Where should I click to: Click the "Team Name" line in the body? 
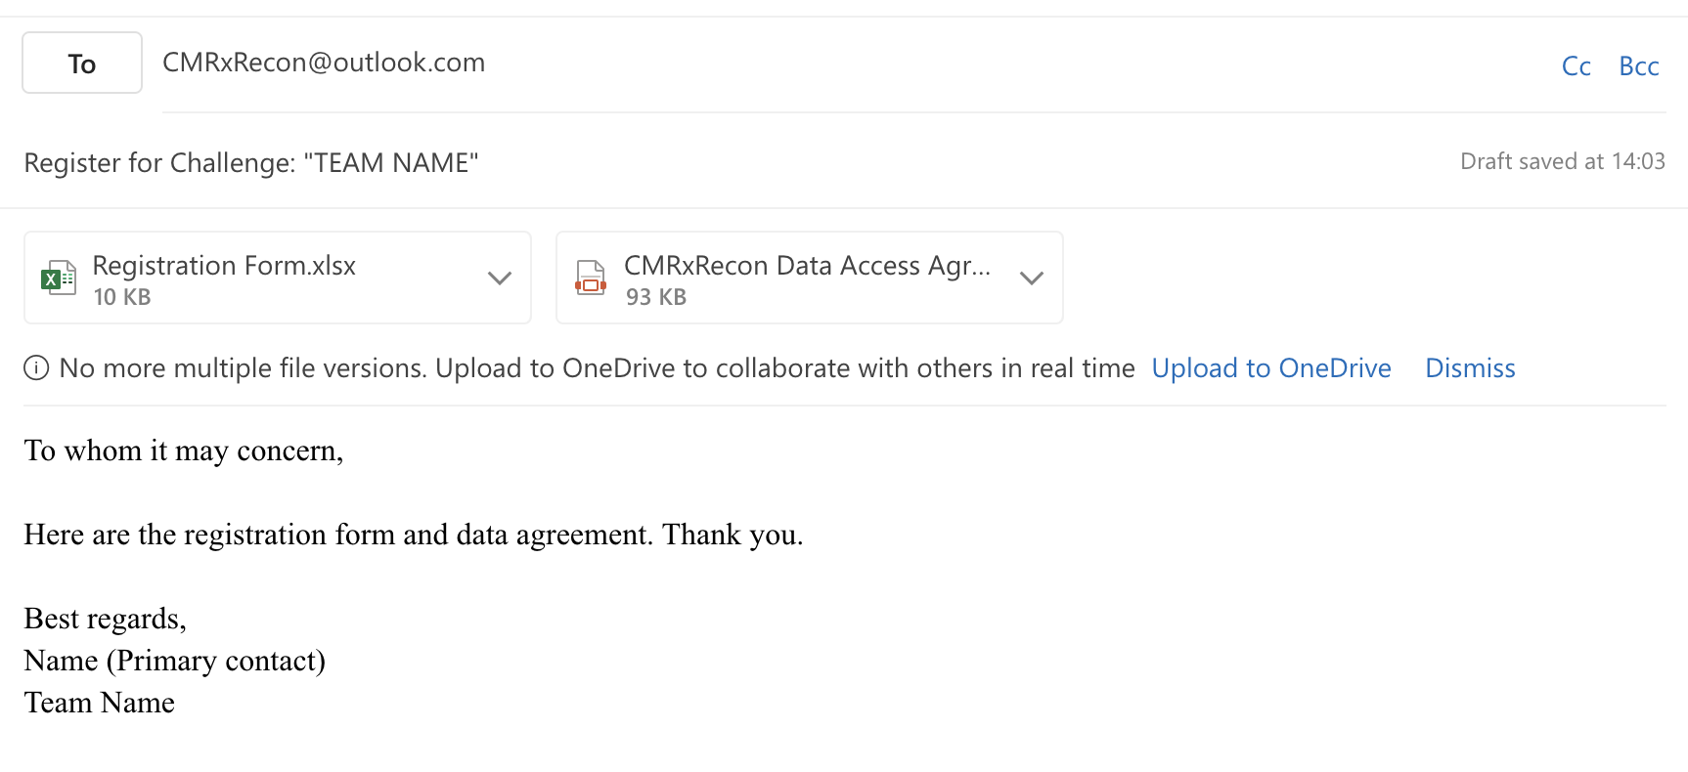pyautogui.click(x=99, y=703)
